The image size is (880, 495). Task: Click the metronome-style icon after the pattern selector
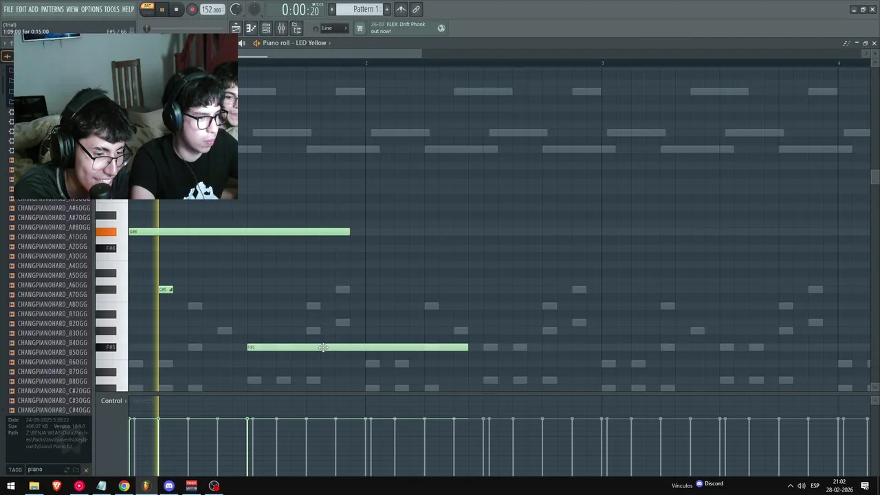pyautogui.click(x=401, y=10)
